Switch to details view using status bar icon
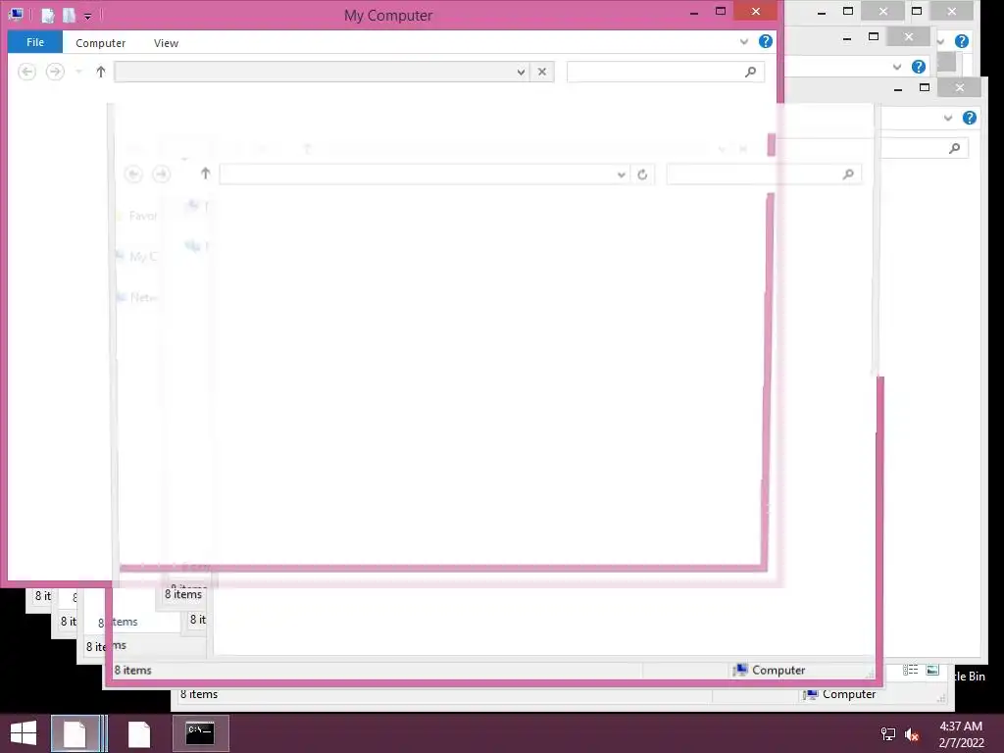This screenshot has width=1004, height=753. [x=911, y=670]
